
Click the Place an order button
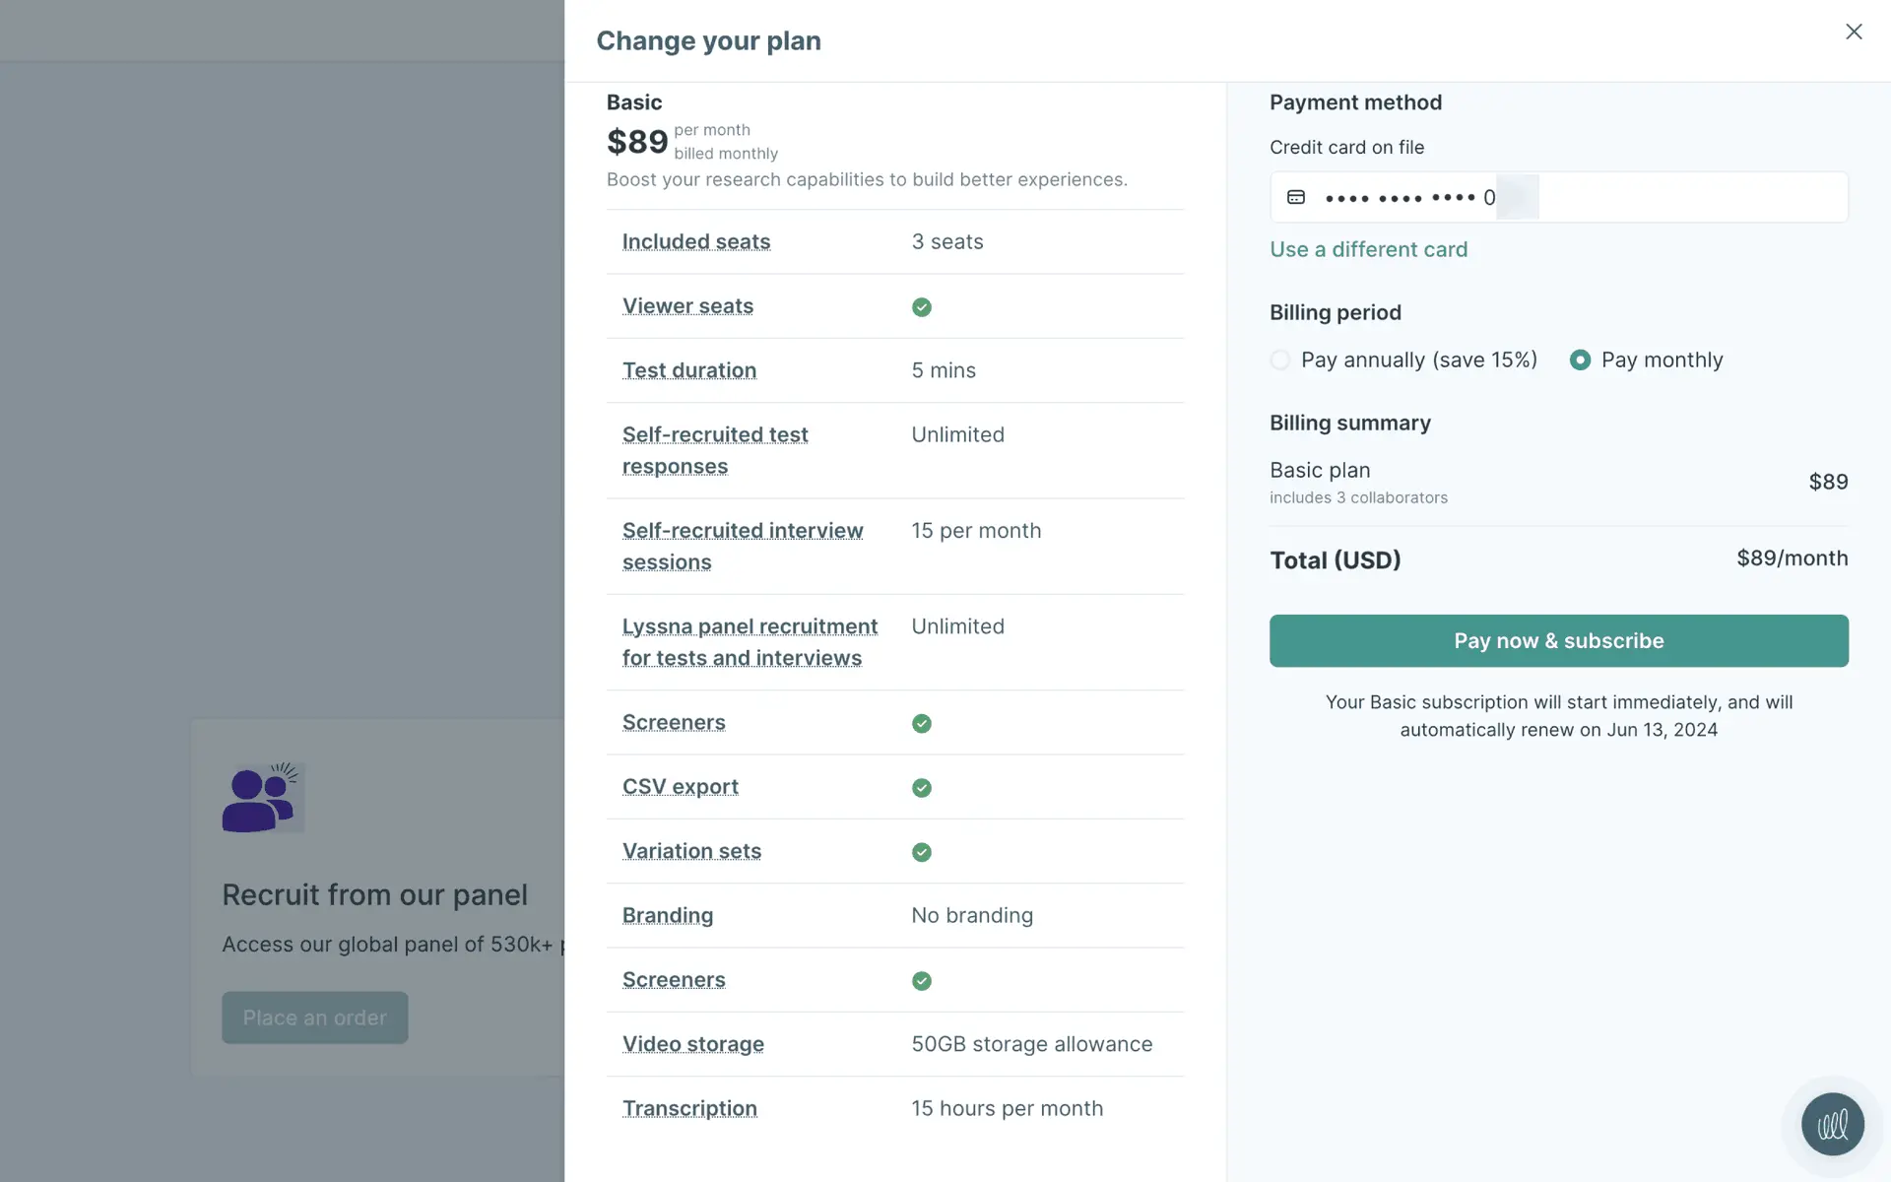[x=314, y=1018]
